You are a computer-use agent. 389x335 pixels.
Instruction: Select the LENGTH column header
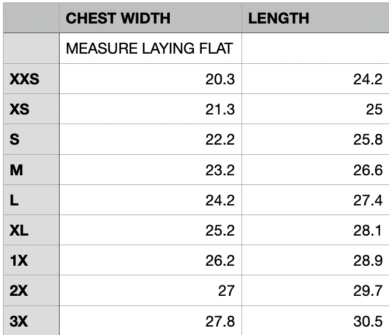pyautogui.click(x=316, y=18)
